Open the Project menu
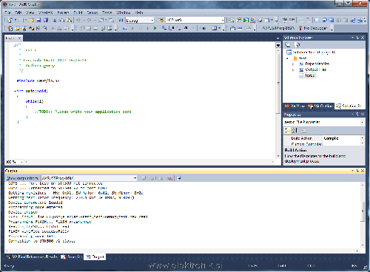The image size is (370, 272). click(63, 13)
